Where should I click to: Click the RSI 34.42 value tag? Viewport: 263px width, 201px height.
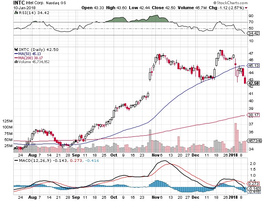coord(253,33)
